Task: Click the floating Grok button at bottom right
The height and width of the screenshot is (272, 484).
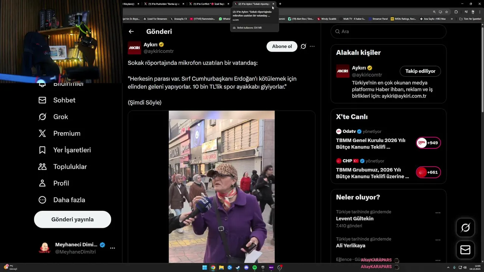Action: point(465,227)
